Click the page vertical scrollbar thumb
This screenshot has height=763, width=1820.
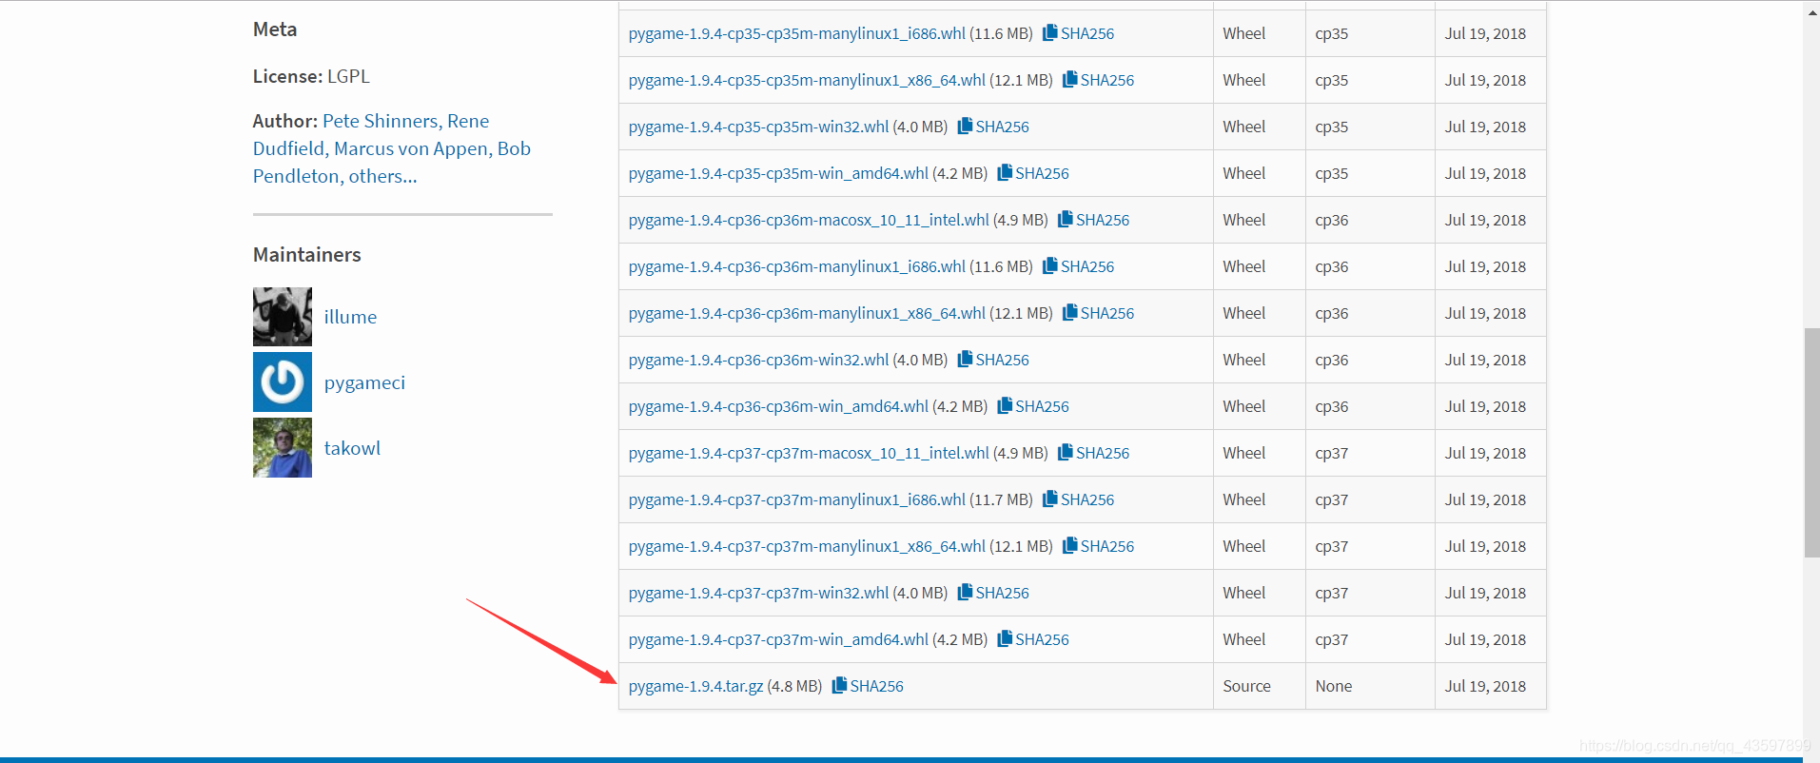[1811, 442]
